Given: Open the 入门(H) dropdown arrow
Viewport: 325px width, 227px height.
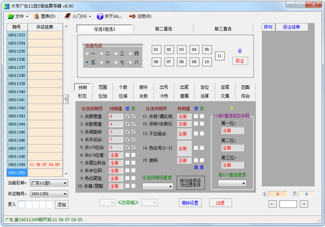Looking at the screenshot, I should pyautogui.click(x=90, y=17).
